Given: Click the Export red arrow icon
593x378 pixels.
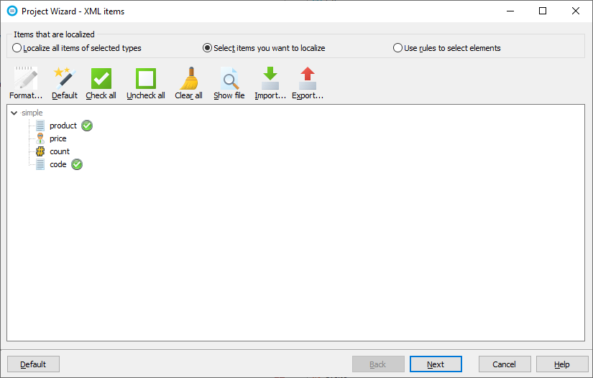Looking at the screenshot, I should (x=308, y=79).
